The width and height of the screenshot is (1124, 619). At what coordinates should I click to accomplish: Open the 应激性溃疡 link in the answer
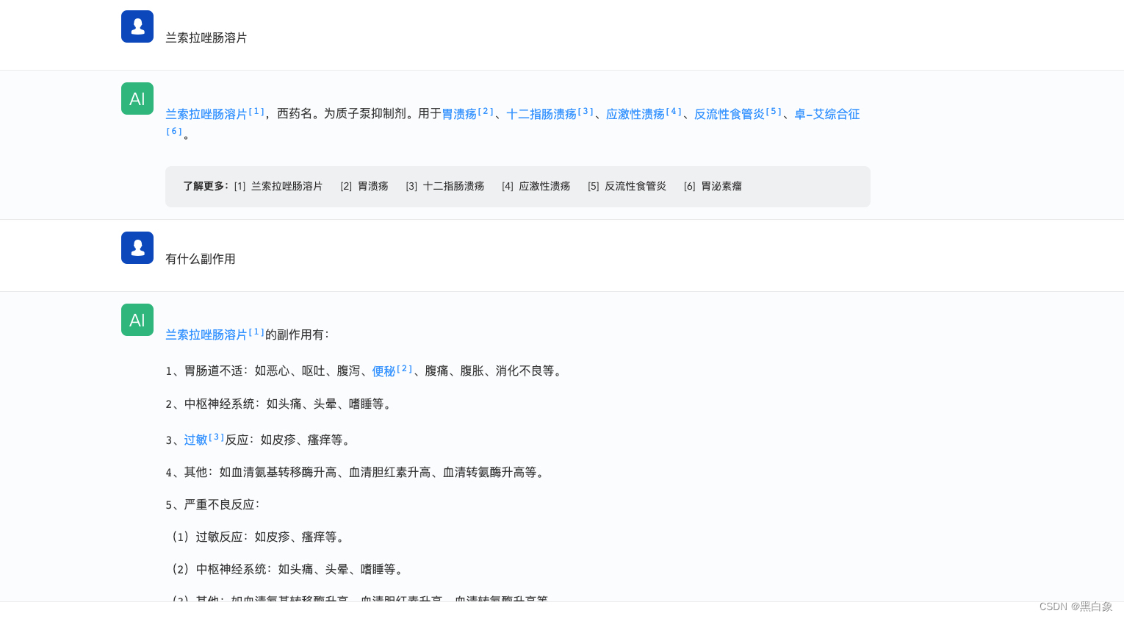pos(635,114)
